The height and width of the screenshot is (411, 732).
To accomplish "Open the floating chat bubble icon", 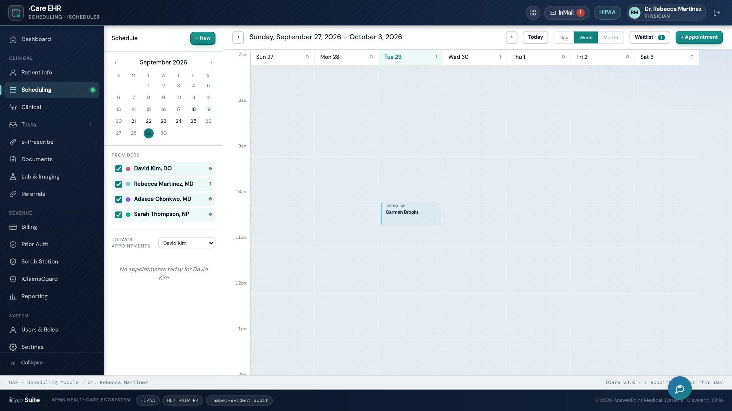I will pos(680,388).
